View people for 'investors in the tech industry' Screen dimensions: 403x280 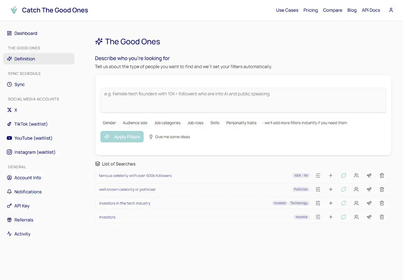click(x=356, y=203)
